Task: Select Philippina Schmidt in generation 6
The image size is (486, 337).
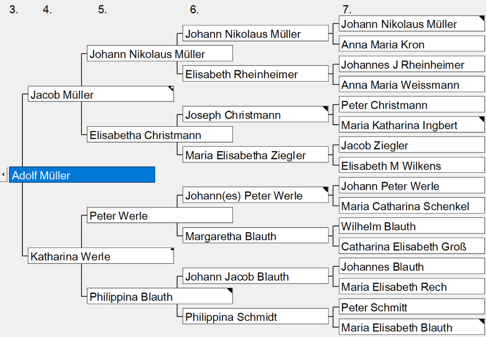Action: coord(255,316)
